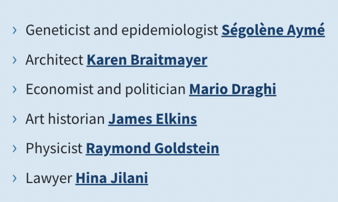
Task: Click the 'Lawyer' text label
Action: coord(49,178)
